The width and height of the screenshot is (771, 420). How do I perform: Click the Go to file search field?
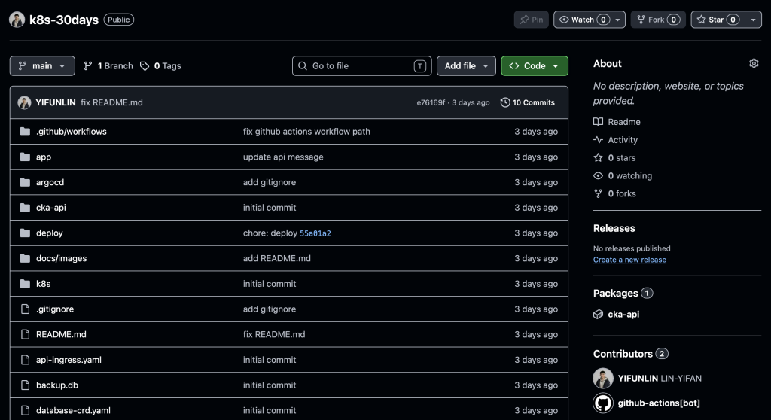[362, 66]
